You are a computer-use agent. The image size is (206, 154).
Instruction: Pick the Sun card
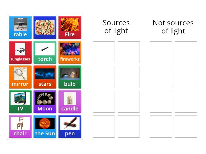(x=45, y=127)
